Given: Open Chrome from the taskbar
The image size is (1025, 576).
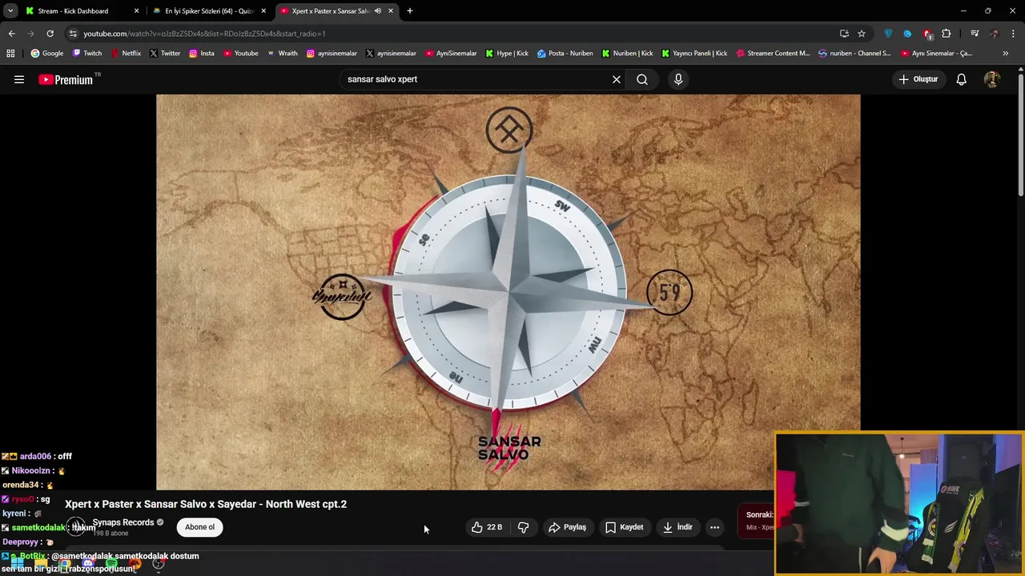Looking at the screenshot, I should click(64, 565).
